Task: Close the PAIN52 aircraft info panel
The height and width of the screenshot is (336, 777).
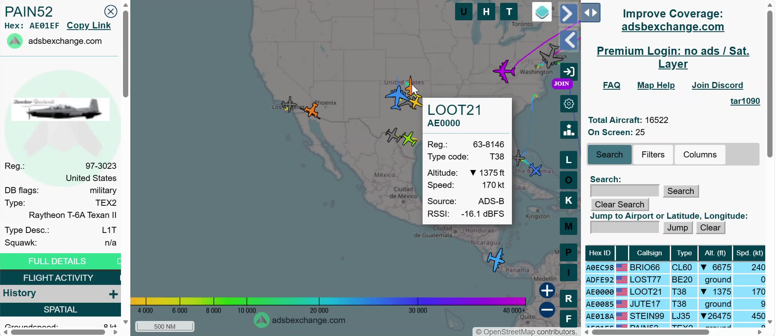Action: pos(110,11)
